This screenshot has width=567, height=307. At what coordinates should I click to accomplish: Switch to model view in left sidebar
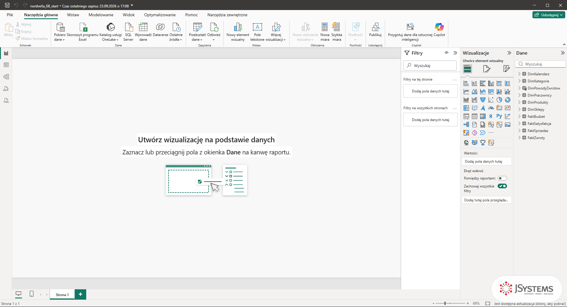click(x=6, y=77)
